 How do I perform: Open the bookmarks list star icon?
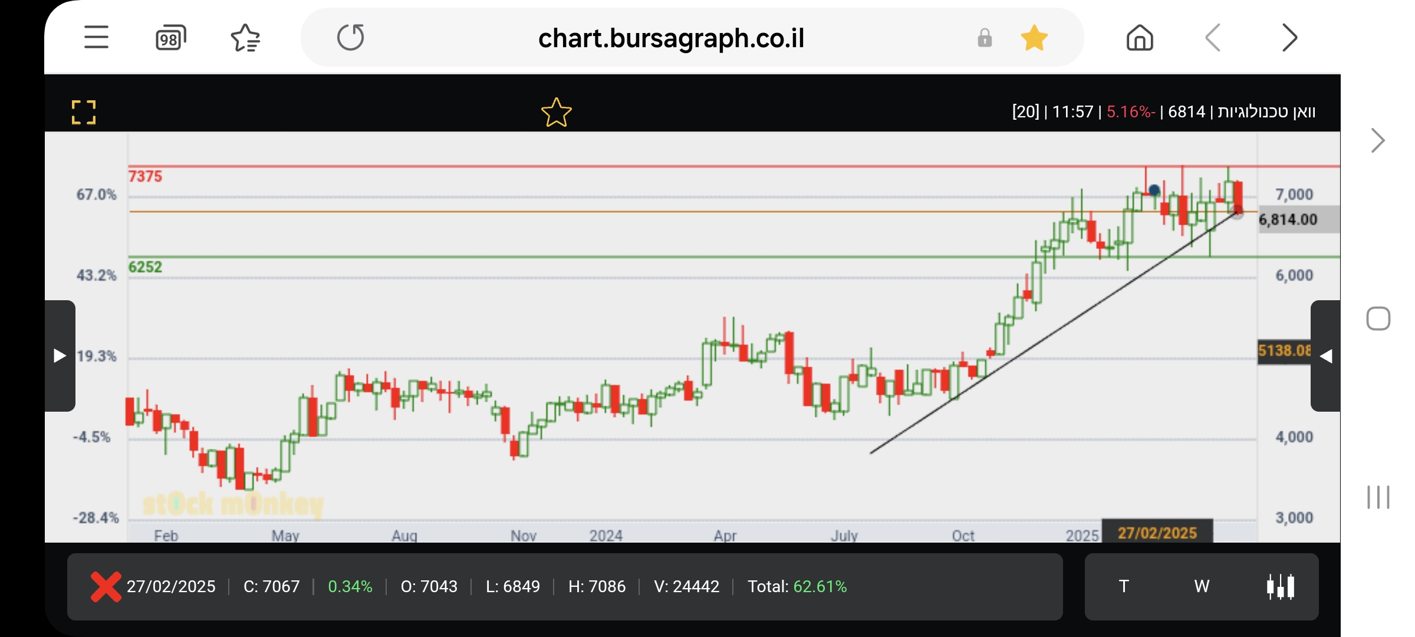245,38
